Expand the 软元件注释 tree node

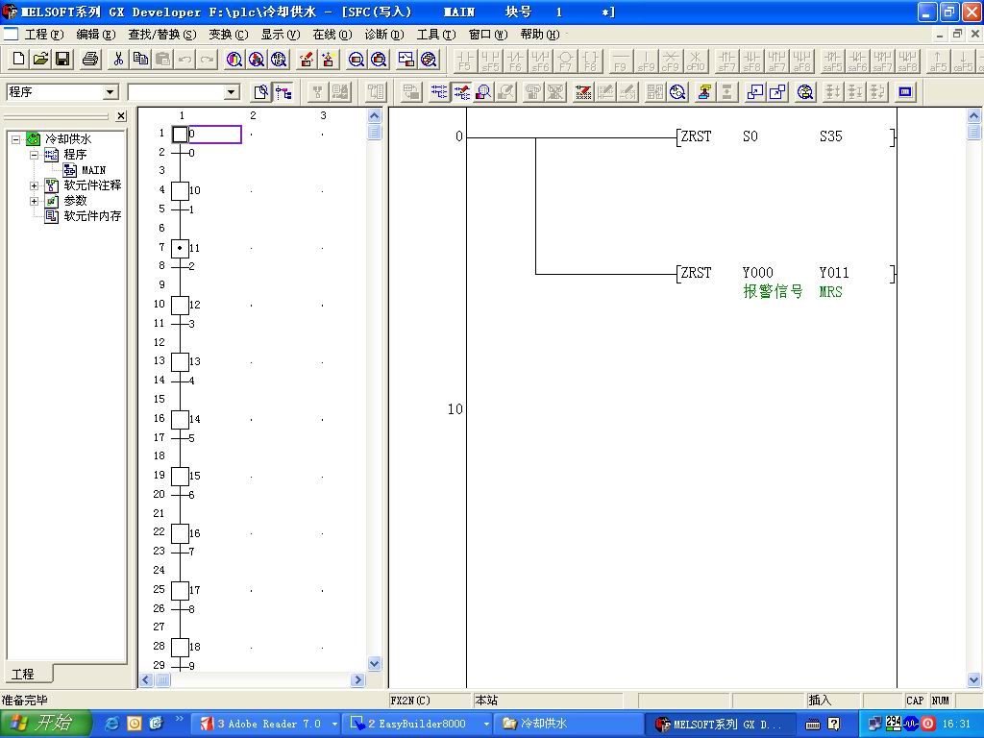click(35, 185)
